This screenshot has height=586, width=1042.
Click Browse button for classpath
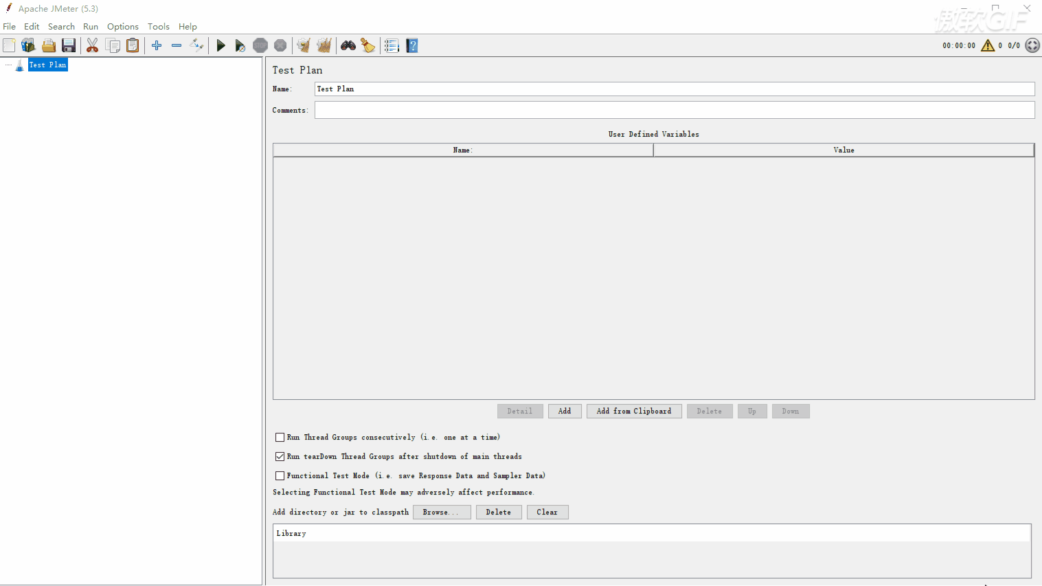click(x=442, y=512)
